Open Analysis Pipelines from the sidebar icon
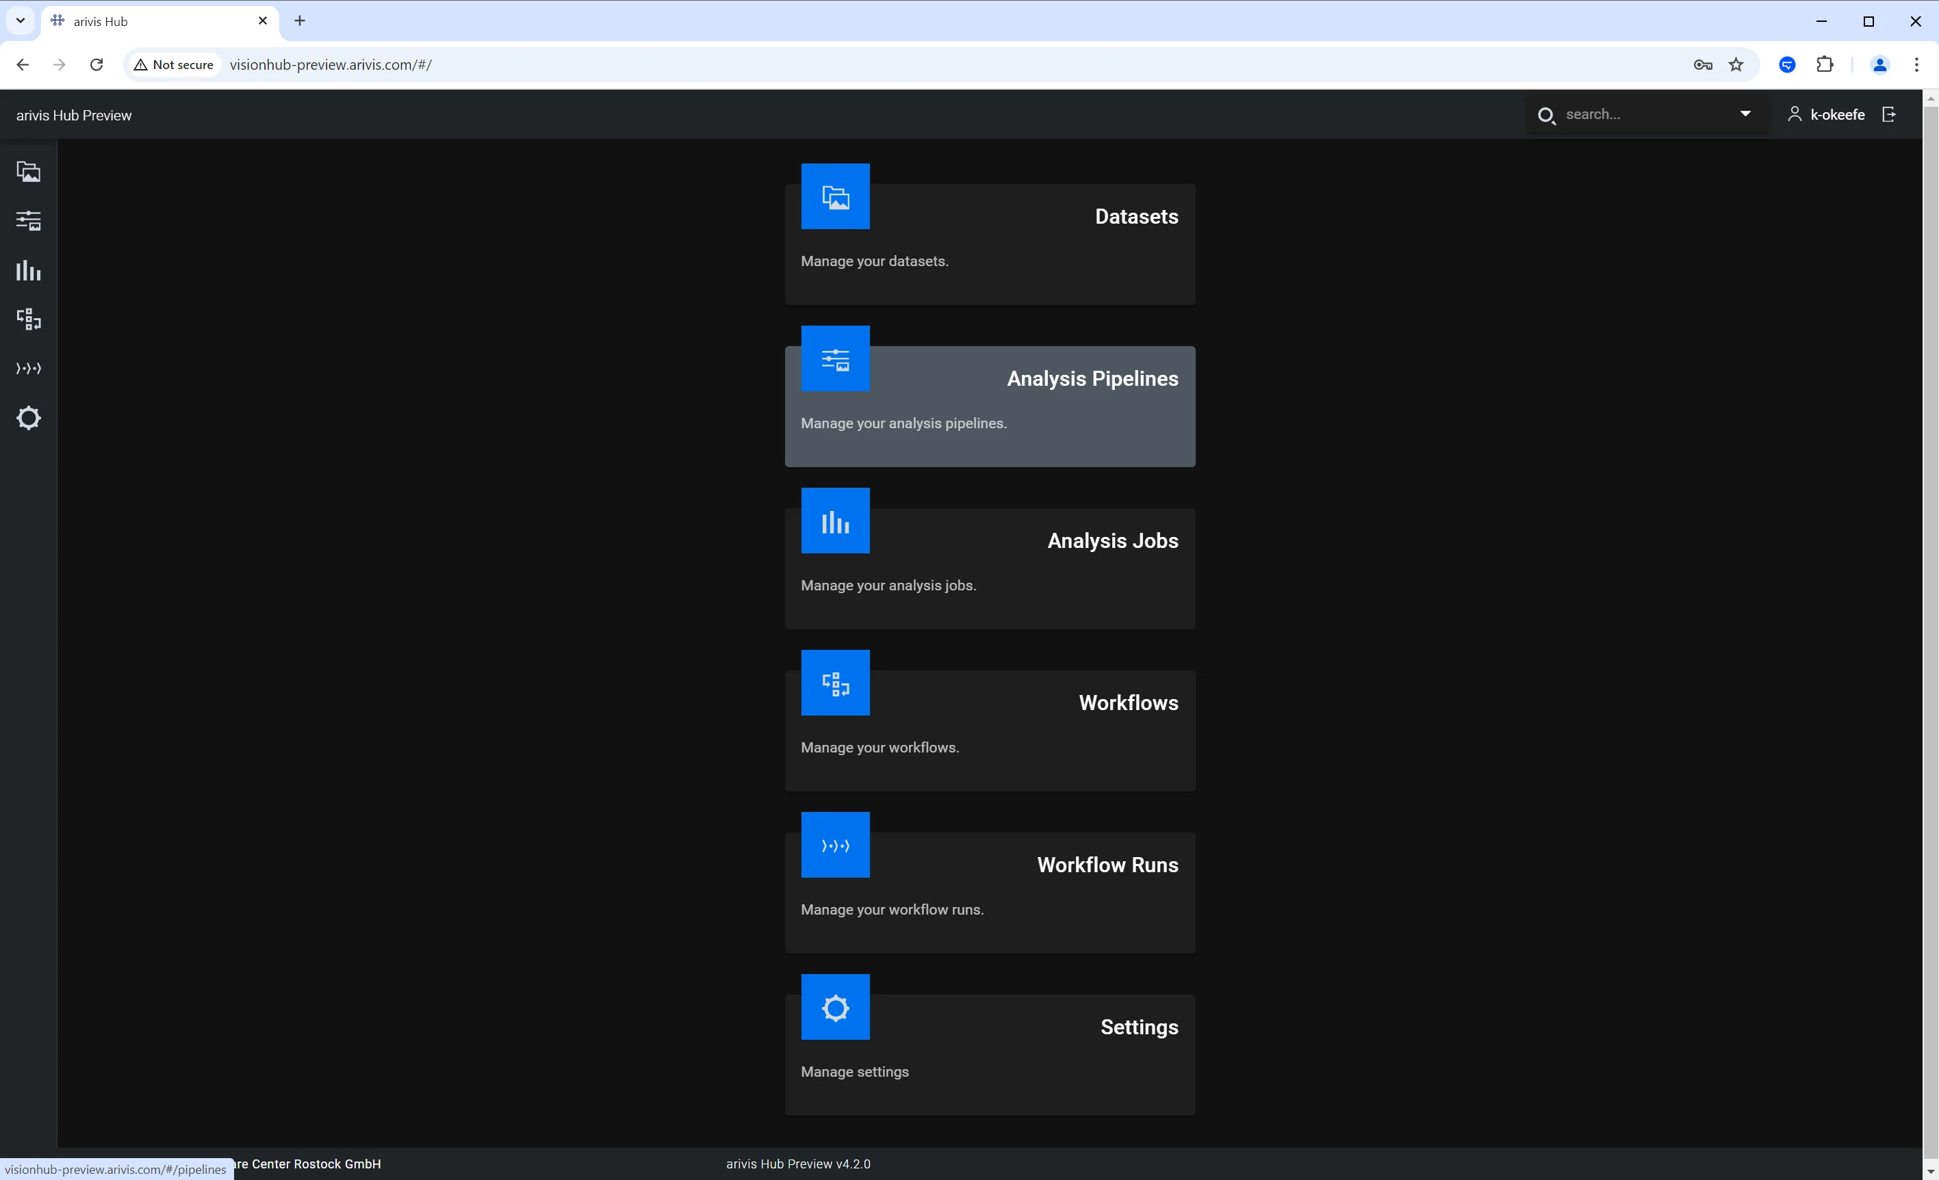 click(x=28, y=221)
